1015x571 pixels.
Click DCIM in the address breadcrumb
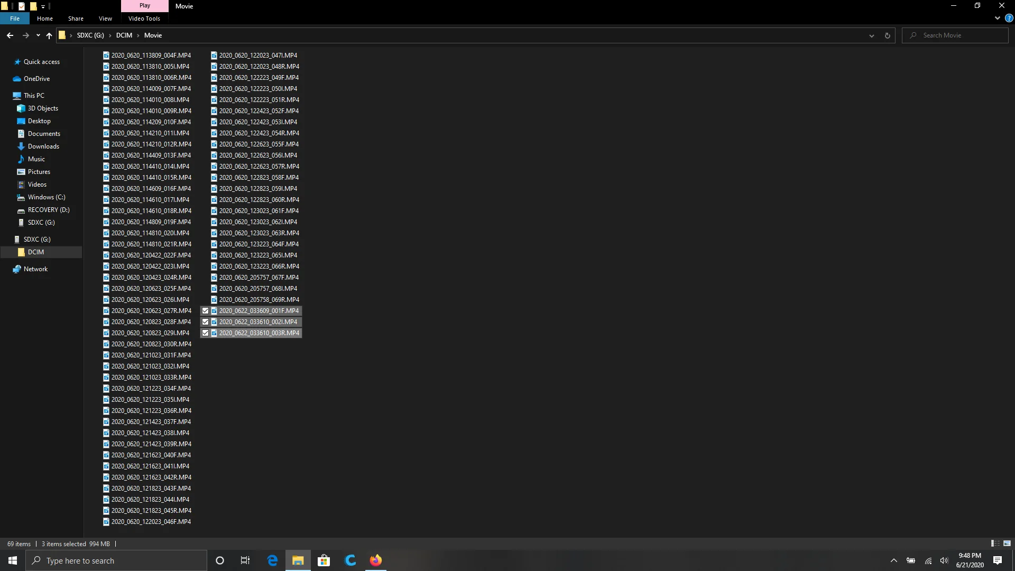coord(124,35)
